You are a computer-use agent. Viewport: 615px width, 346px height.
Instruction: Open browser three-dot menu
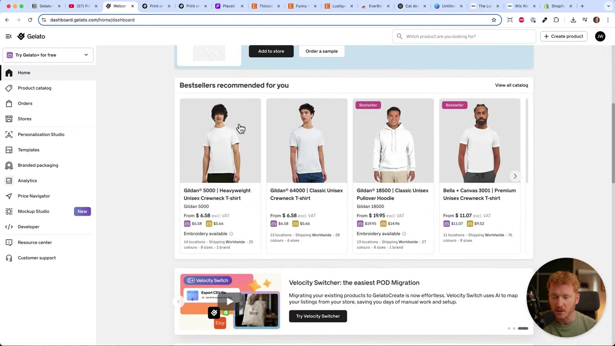608,20
